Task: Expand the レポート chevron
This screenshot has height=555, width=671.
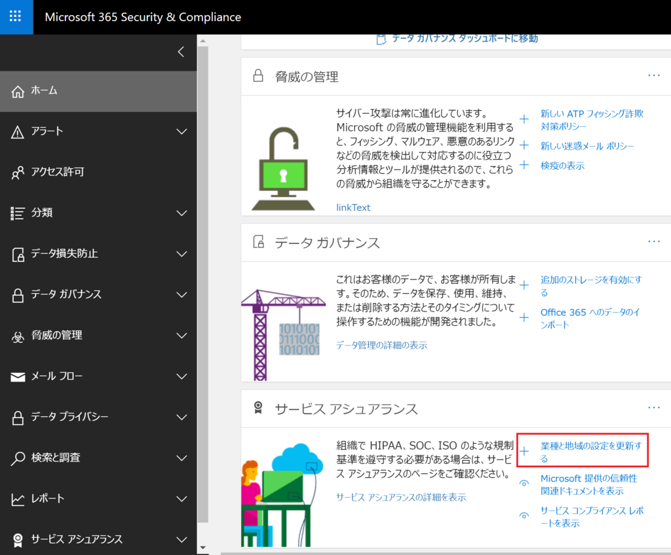Action: click(182, 499)
